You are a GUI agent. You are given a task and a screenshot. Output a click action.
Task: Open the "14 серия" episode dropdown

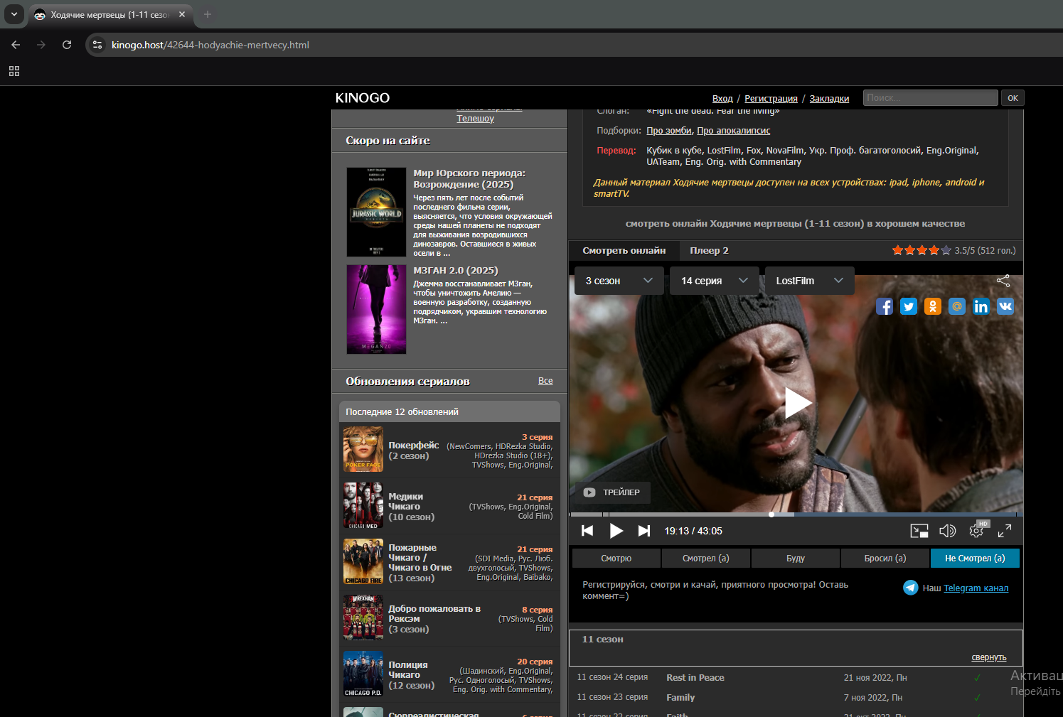click(x=715, y=281)
